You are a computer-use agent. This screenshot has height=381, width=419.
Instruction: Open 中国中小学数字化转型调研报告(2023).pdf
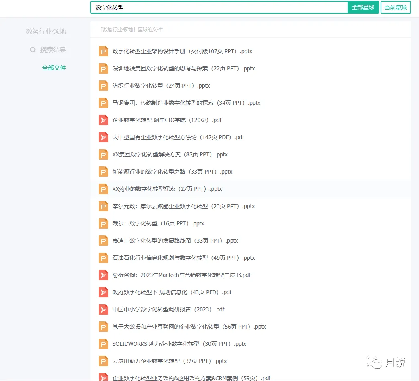tap(168, 309)
